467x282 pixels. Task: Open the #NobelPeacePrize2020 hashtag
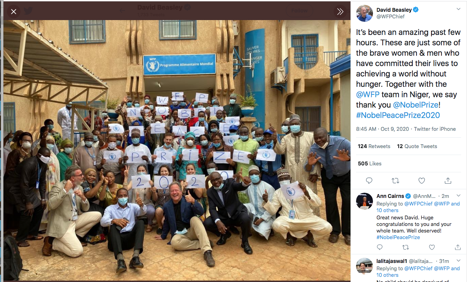click(398, 115)
